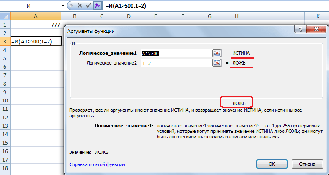Click cell A1 containing 777
The image size is (329, 175).
(35, 24)
